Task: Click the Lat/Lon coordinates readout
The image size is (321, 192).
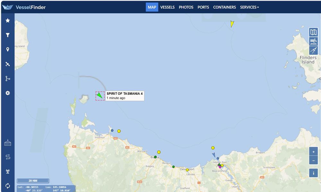Action: point(46,189)
